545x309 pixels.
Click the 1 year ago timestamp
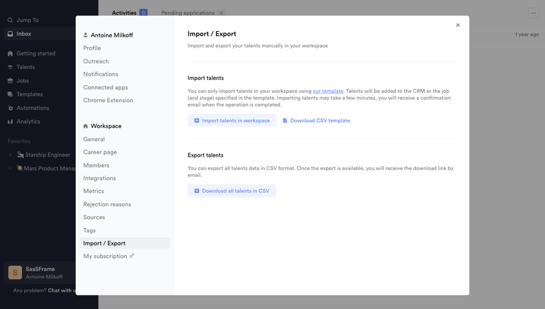point(527,34)
